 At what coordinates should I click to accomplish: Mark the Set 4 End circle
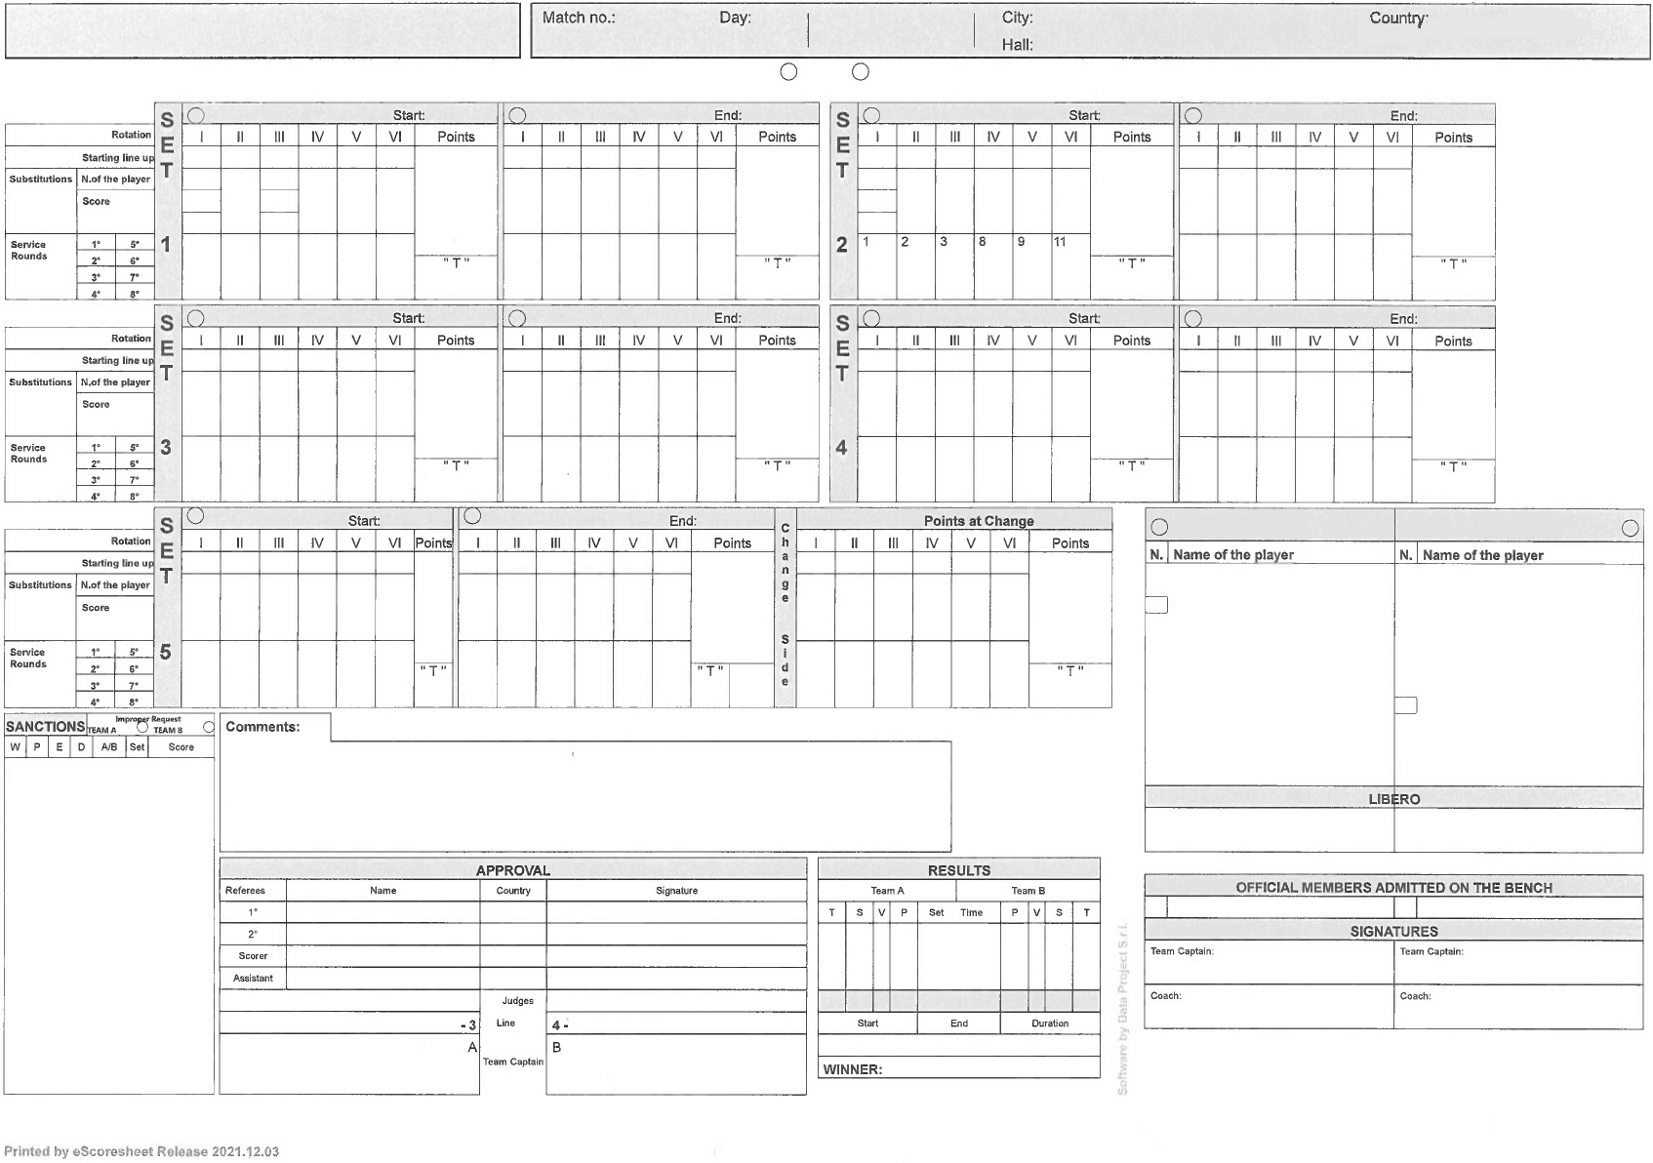point(1192,318)
